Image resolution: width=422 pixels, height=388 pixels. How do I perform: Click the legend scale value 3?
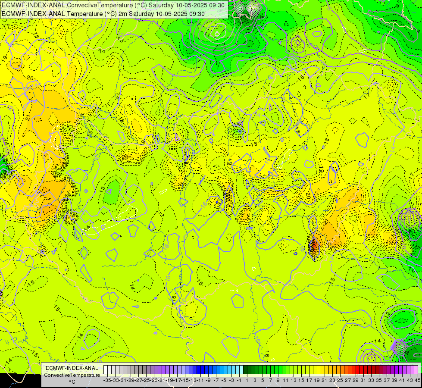255,381
